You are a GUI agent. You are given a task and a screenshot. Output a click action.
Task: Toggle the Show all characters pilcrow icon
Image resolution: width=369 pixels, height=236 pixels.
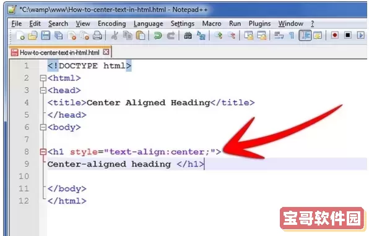click(292, 36)
